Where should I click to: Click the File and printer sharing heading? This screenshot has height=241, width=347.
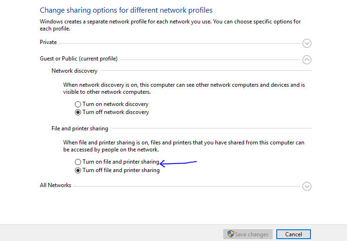pos(80,128)
